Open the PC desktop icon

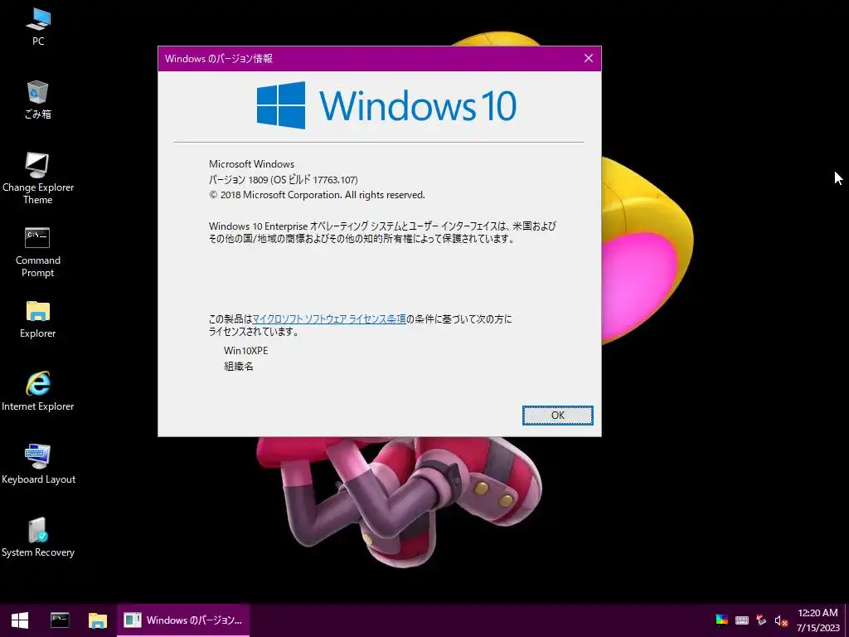[x=38, y=26]
